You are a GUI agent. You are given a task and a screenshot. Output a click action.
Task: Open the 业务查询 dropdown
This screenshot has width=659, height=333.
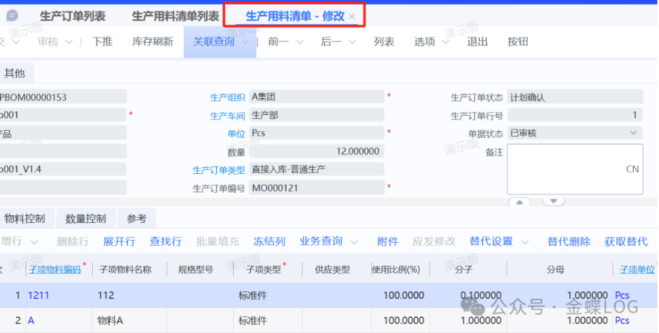(x=355, y=242)
